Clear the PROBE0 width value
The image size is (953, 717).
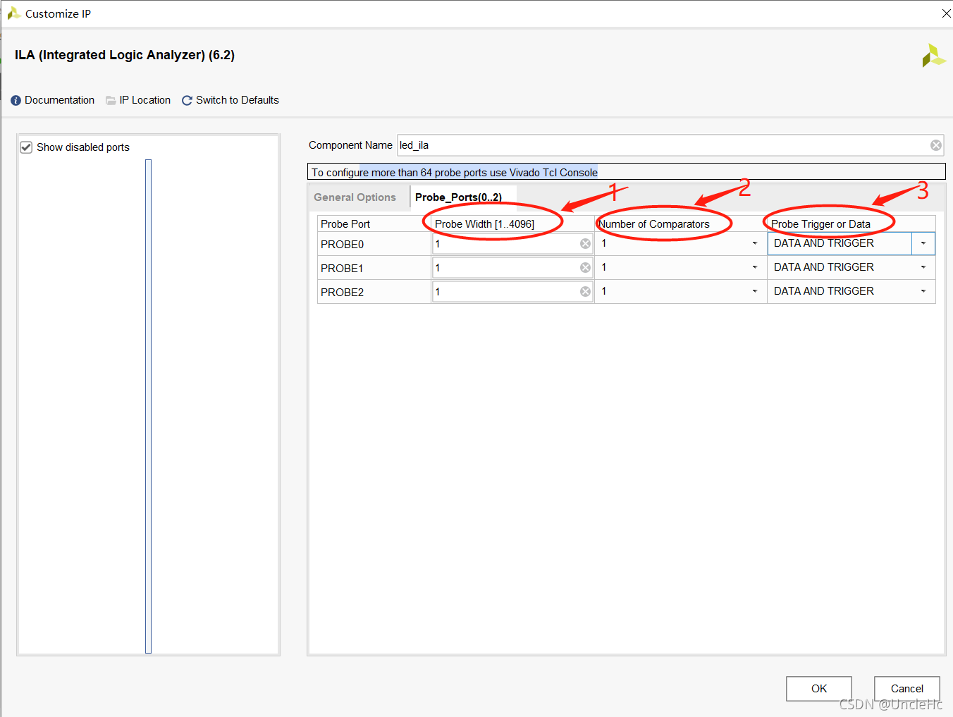tap(585, 244)
